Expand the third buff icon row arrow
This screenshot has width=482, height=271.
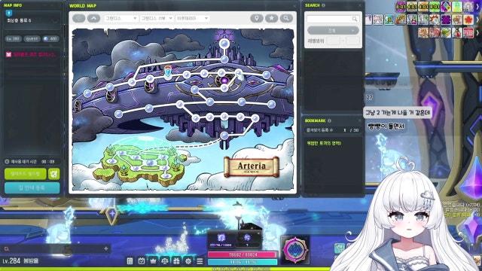coord(478,32)
